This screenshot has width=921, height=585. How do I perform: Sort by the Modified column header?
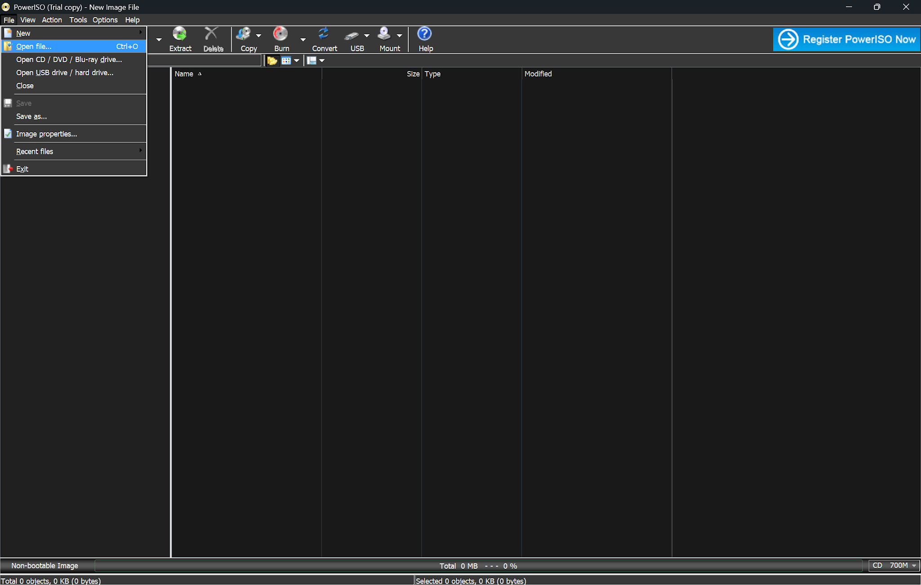coord(597,74)
